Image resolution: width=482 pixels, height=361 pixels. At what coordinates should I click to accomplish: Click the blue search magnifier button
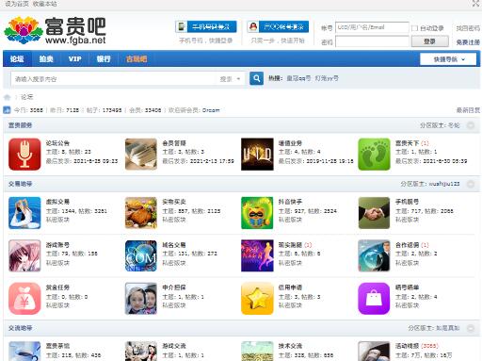coord(256,78)
